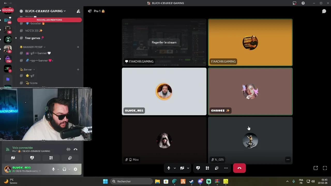Mute microphone in the user panel

coord(53,169)
